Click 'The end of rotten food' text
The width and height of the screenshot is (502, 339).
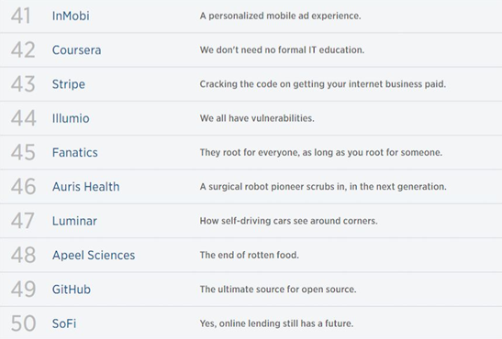click(x=249, y=255)
